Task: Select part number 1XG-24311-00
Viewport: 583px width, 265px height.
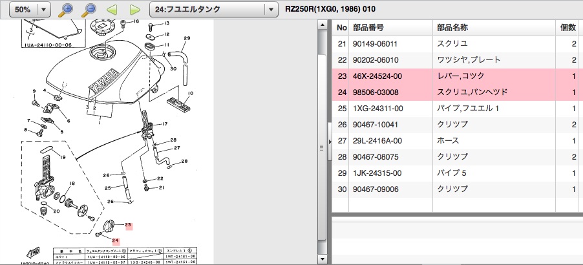Action: click(x=377, y=109)
